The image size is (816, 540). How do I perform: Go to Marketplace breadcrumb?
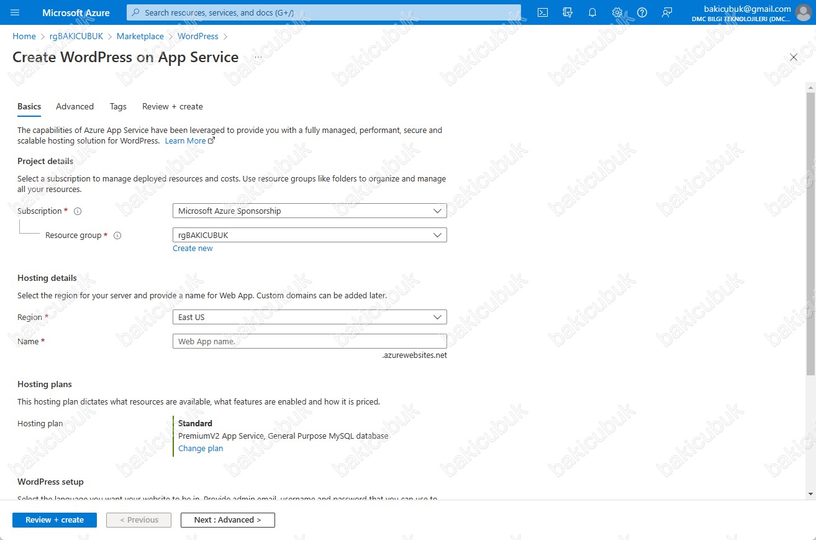(140, 37)
